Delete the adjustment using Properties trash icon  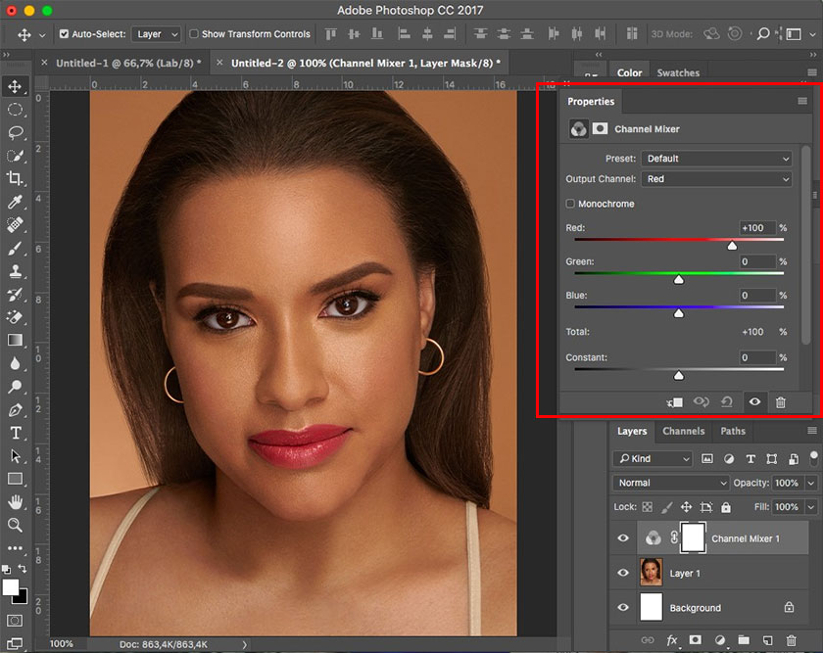pos(781,402)
